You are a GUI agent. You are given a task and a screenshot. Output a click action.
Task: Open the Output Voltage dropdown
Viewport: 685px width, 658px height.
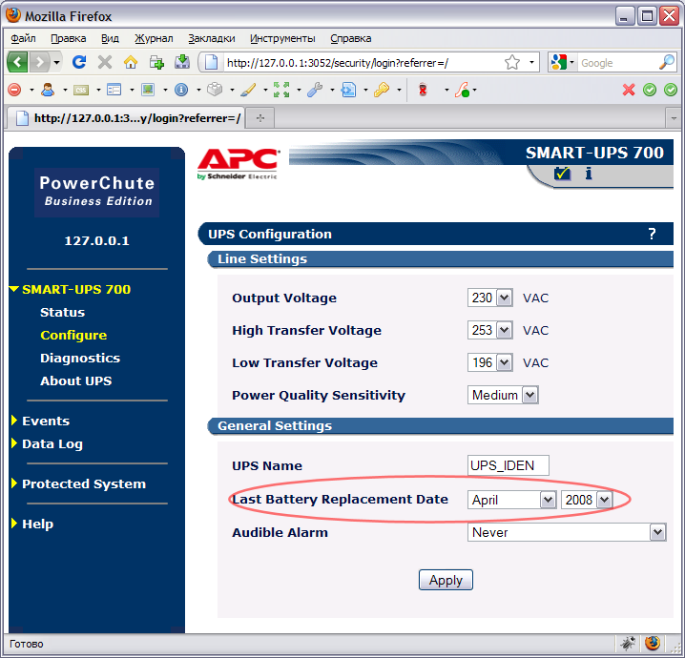coord(489,298)
